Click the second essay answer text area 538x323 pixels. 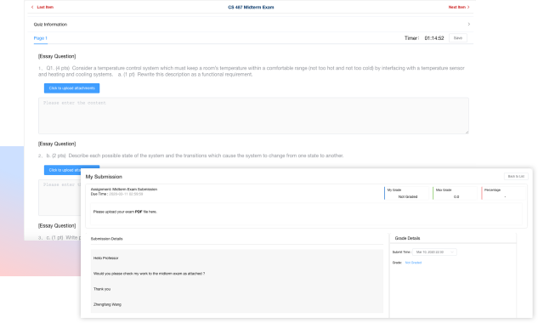(x=59, y=197)
